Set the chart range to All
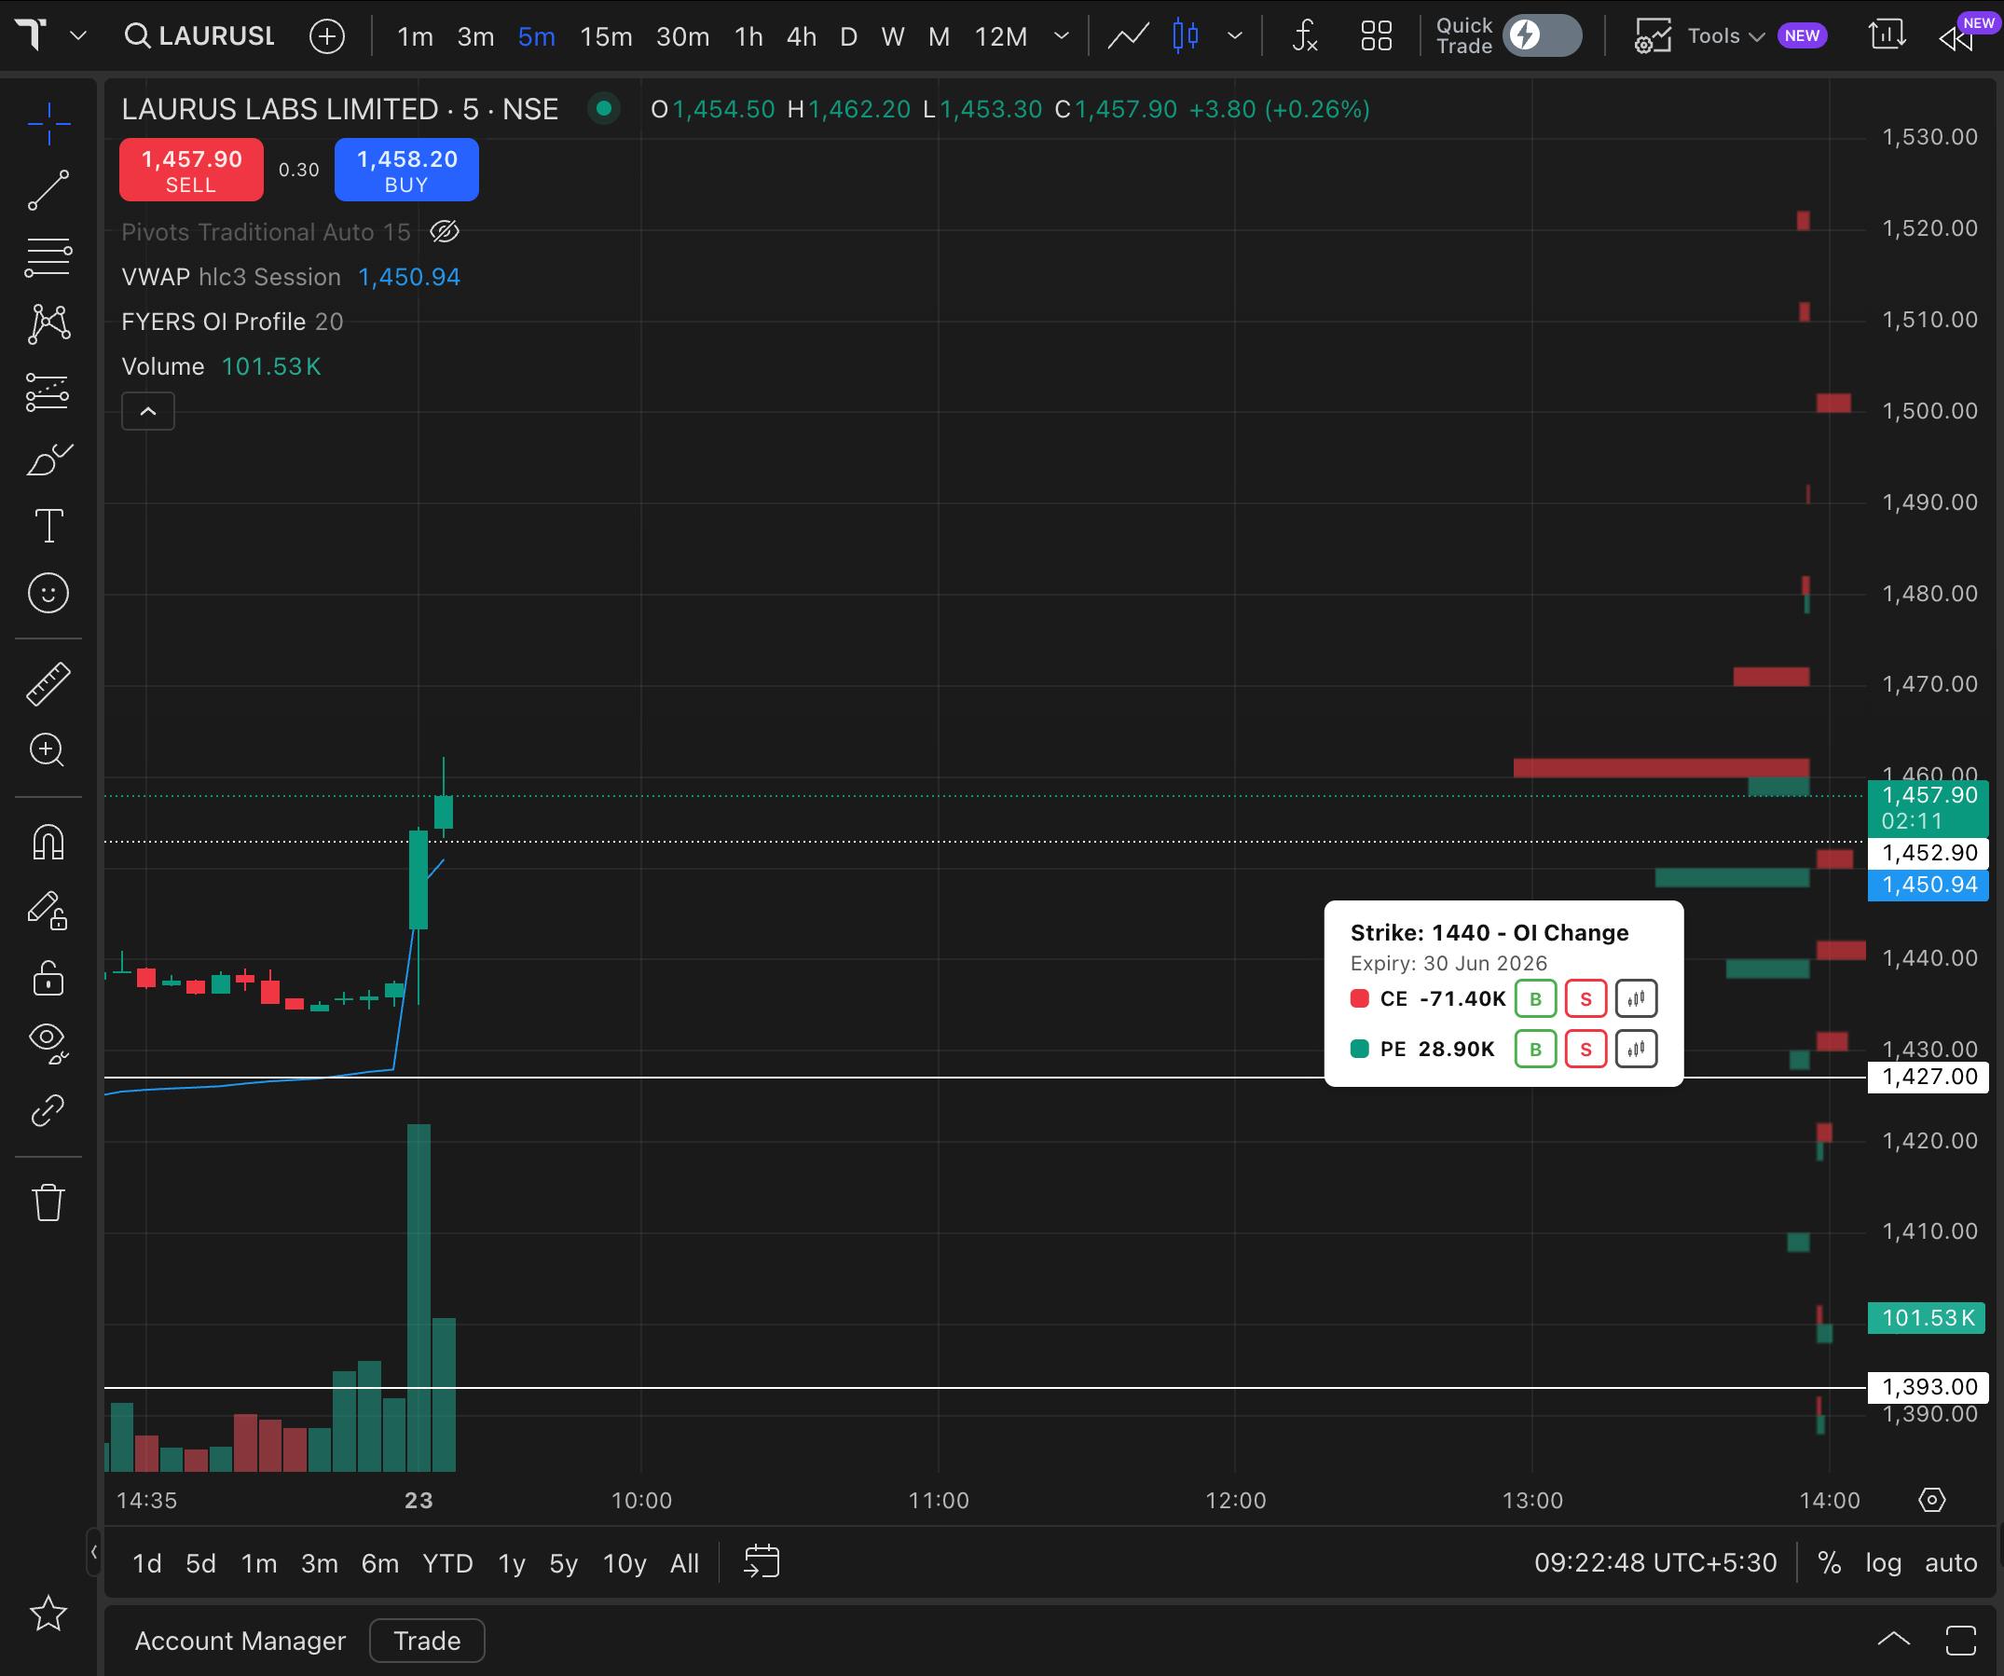The image size is (2004, 1676). (x=684, y=1563)
